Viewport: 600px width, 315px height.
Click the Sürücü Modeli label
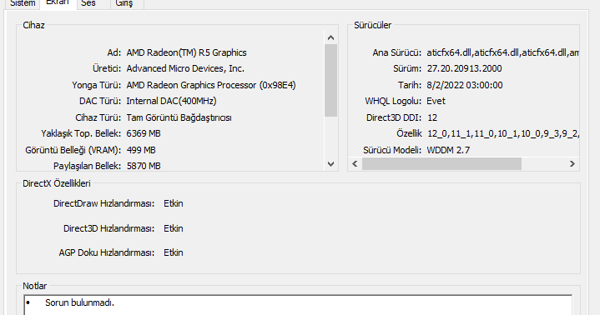point(392,150)
